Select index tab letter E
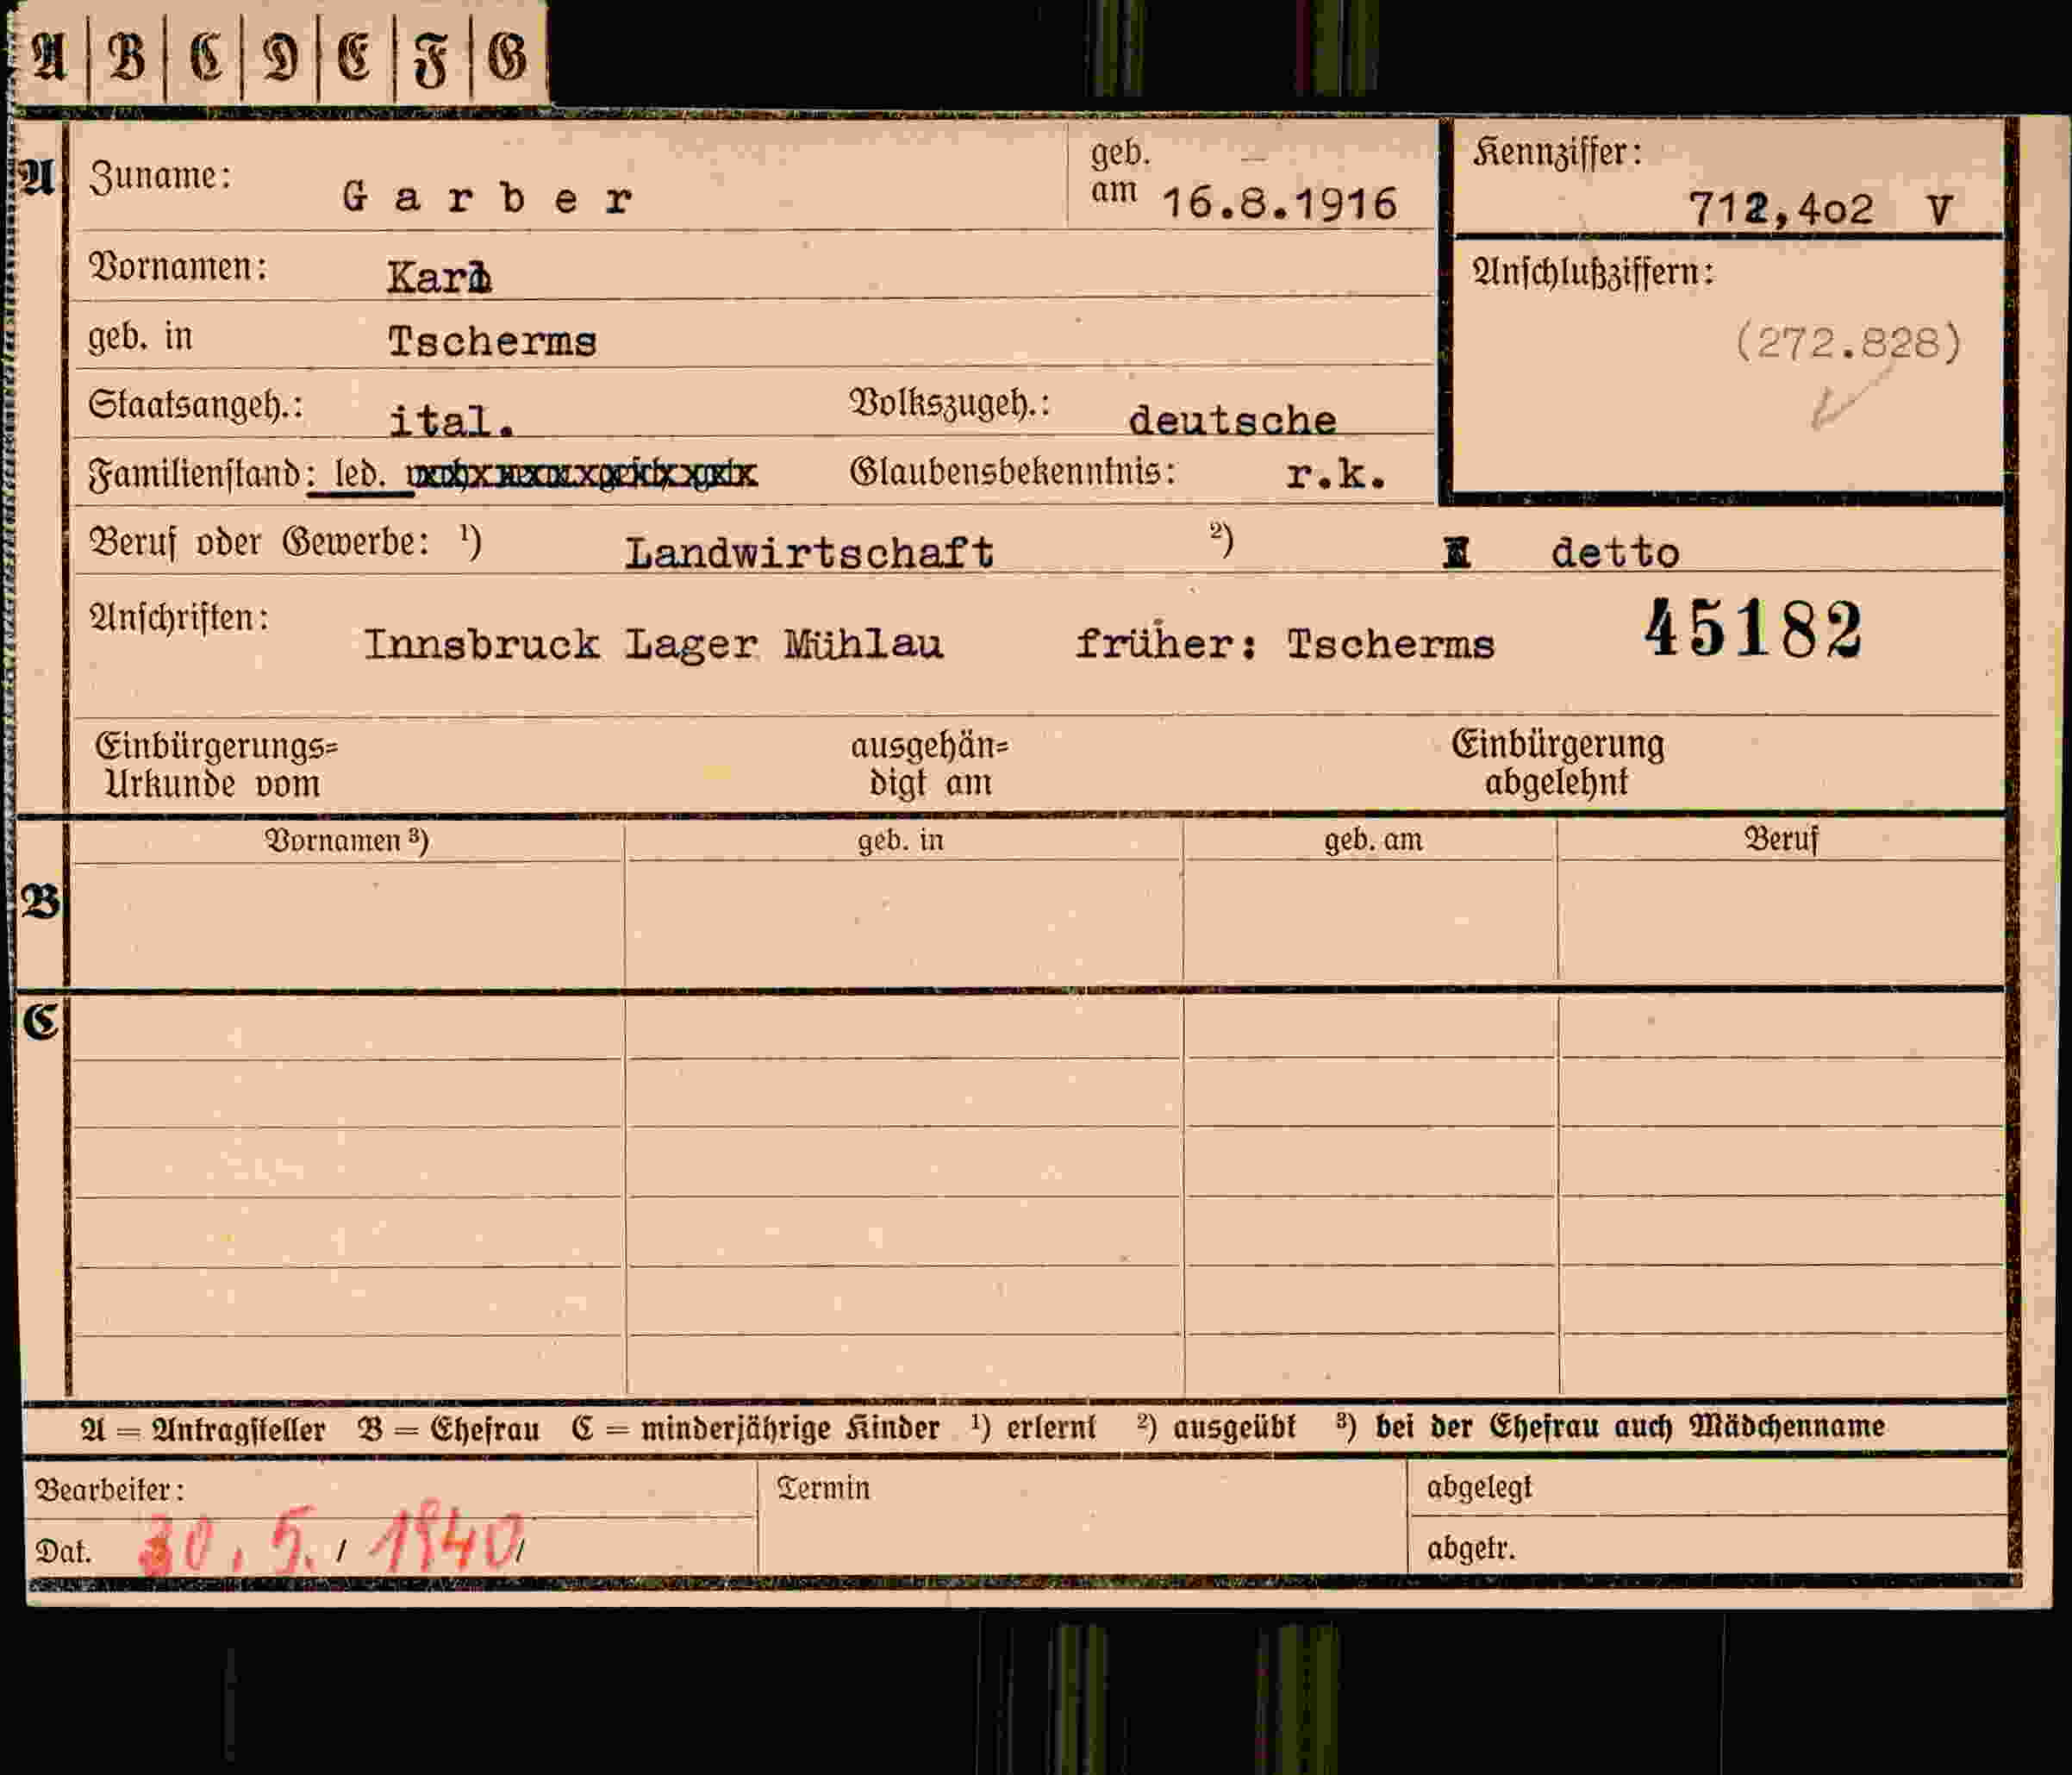This screenshot has height=1775, width=2072. coord(355,57)
